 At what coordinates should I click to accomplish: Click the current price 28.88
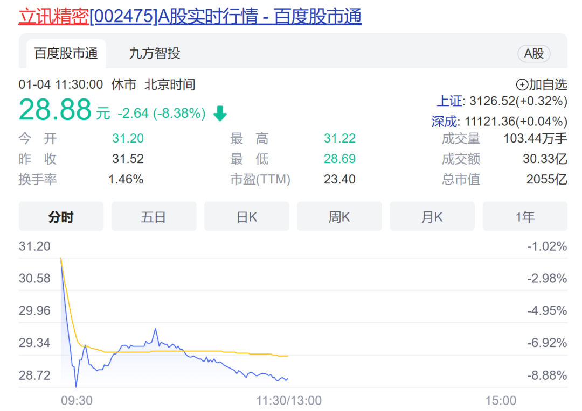[55, 110]
